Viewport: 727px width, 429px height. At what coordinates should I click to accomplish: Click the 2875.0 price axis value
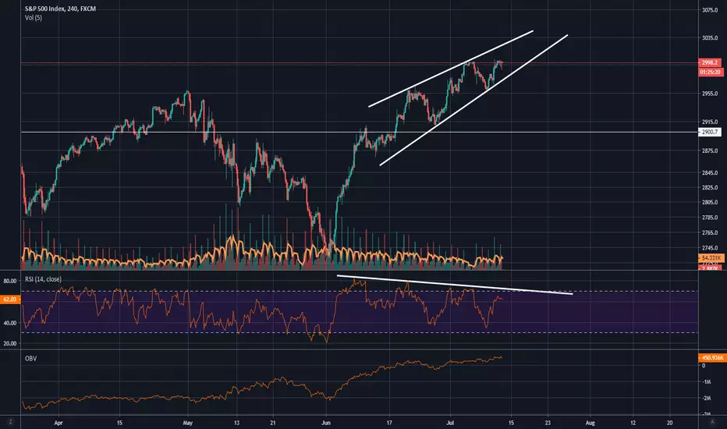click(710, 151)
